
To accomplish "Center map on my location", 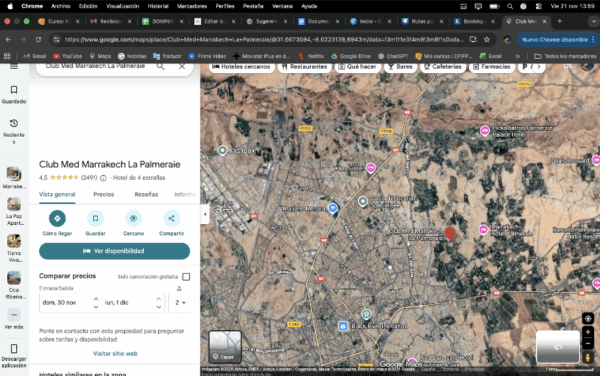I will 588,318.
